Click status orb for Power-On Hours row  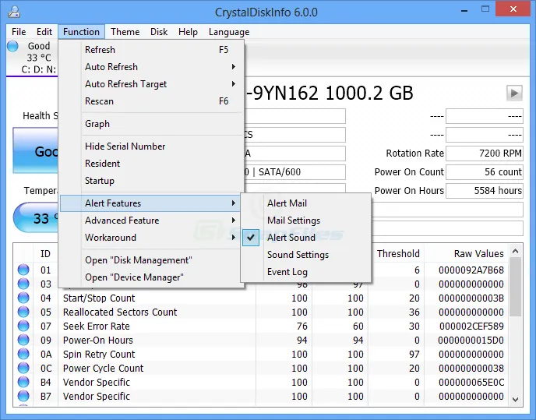[x=23, y=340]
